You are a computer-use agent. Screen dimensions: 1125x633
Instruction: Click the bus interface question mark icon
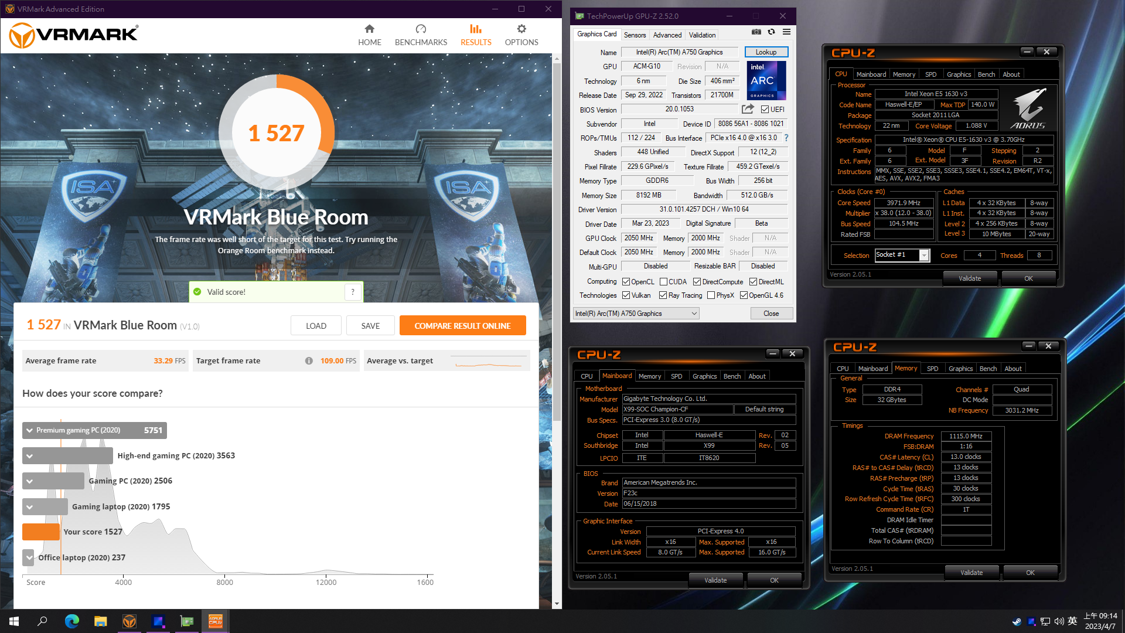click(x=786, y=138)
